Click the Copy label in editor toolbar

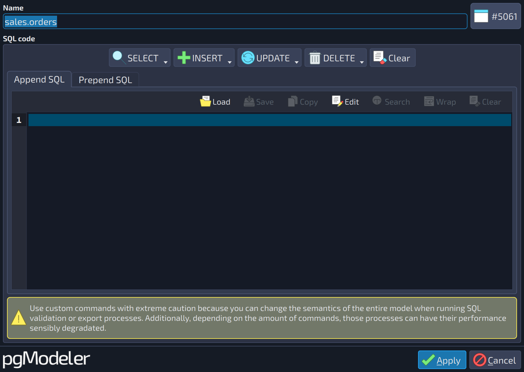(x=309, y=102)
